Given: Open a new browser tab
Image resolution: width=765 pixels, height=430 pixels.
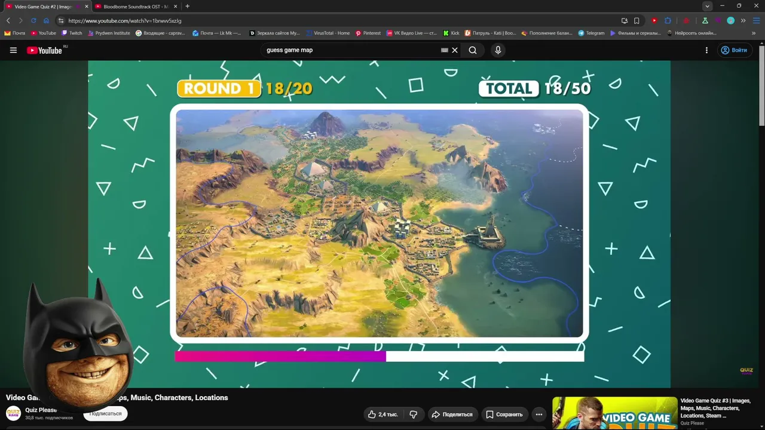Looking at the screenshot, I should (188, 7).
